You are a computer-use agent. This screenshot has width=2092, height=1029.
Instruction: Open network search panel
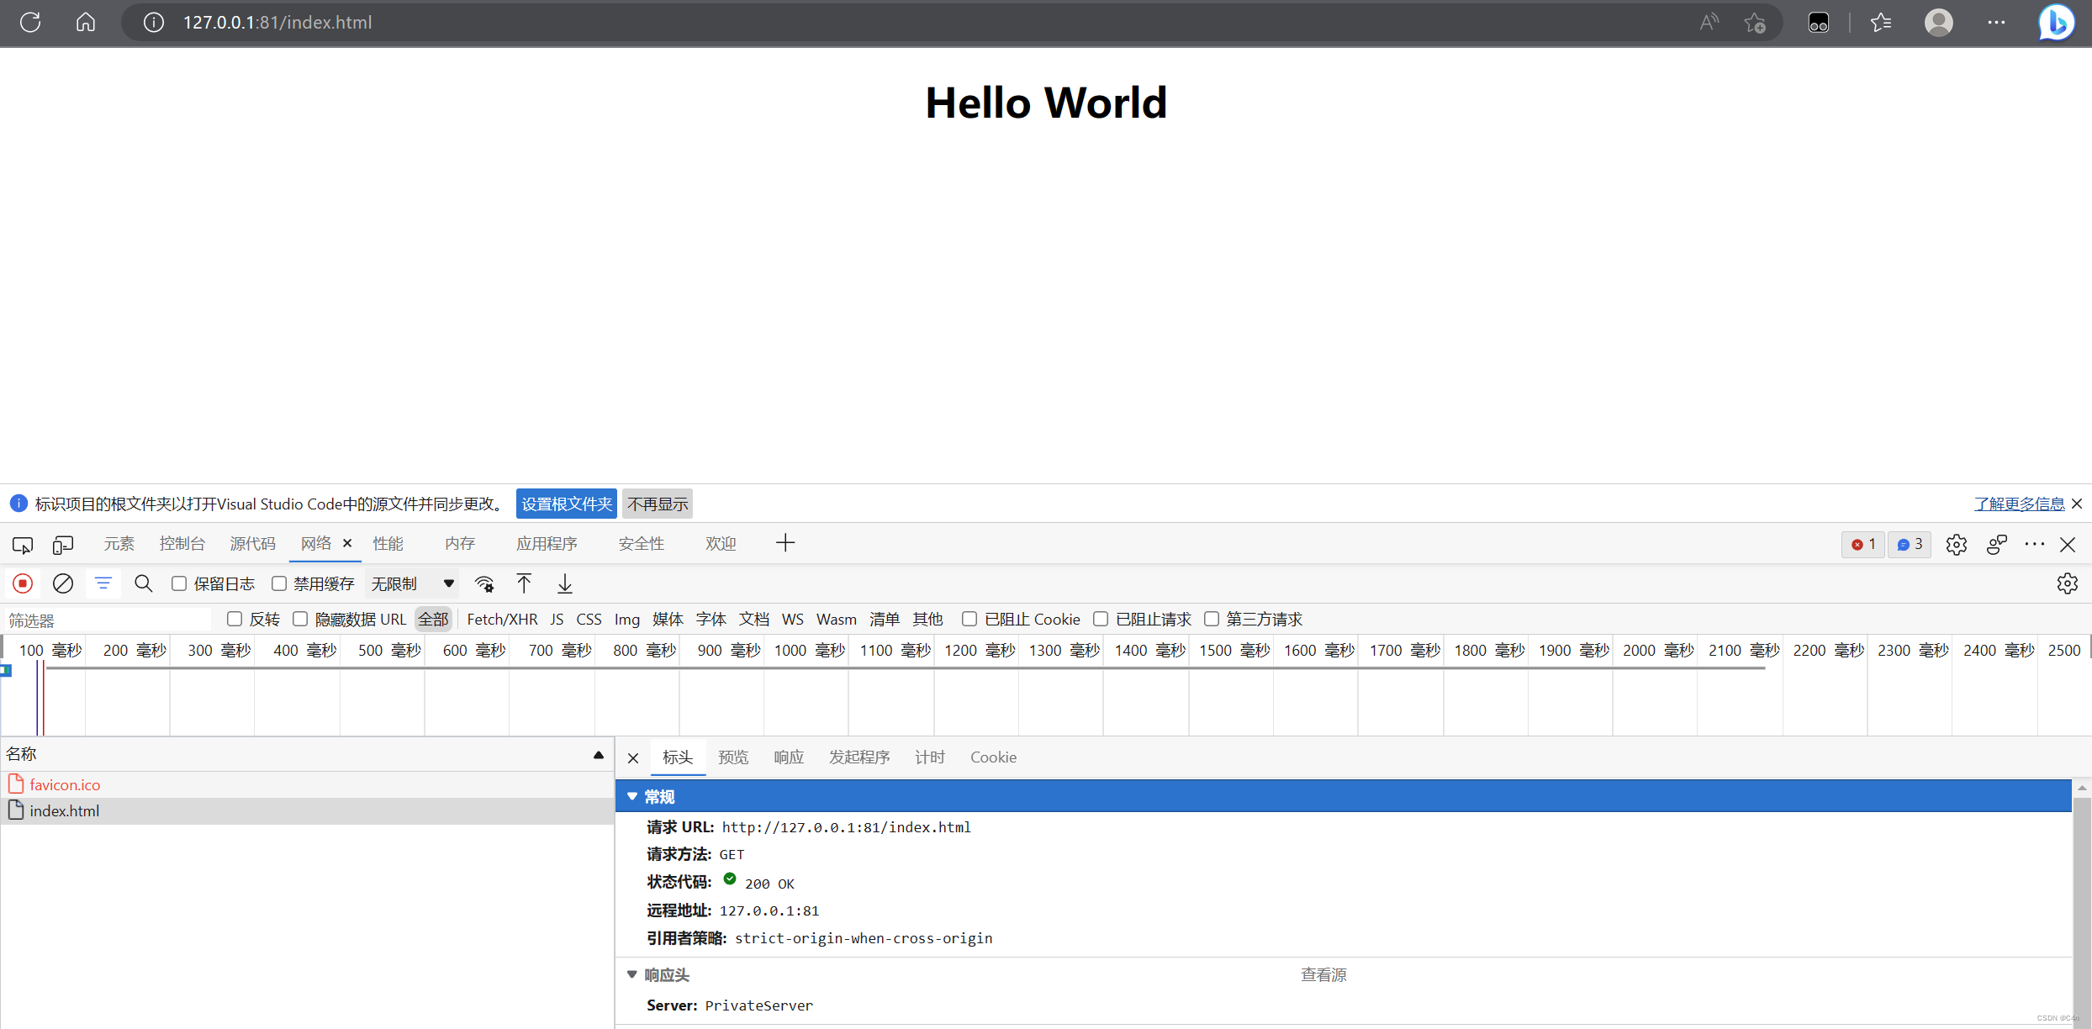click(x=144, y=583)
